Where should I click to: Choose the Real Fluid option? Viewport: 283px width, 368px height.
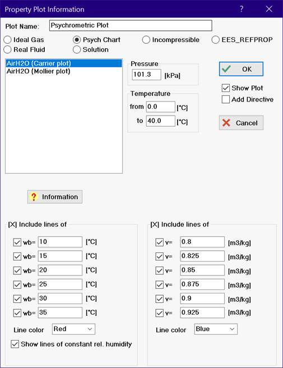pyautogui.click(x=7, y=49)
